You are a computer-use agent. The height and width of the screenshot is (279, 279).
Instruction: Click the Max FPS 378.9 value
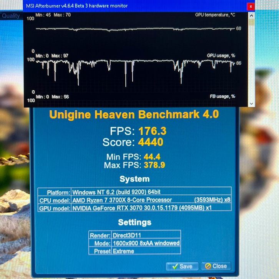coord(155,166)
